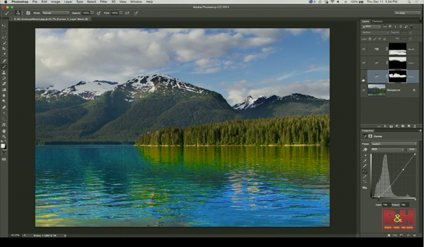Open Spotlight search in macOS menu bar
Screen dimensions: 424x247
[410, 1]
